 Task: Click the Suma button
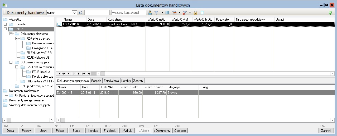[76, 130]
